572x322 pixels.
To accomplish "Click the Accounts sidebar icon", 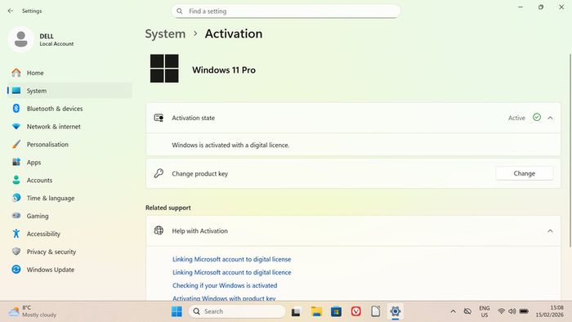I will click(x=16, y=180).
